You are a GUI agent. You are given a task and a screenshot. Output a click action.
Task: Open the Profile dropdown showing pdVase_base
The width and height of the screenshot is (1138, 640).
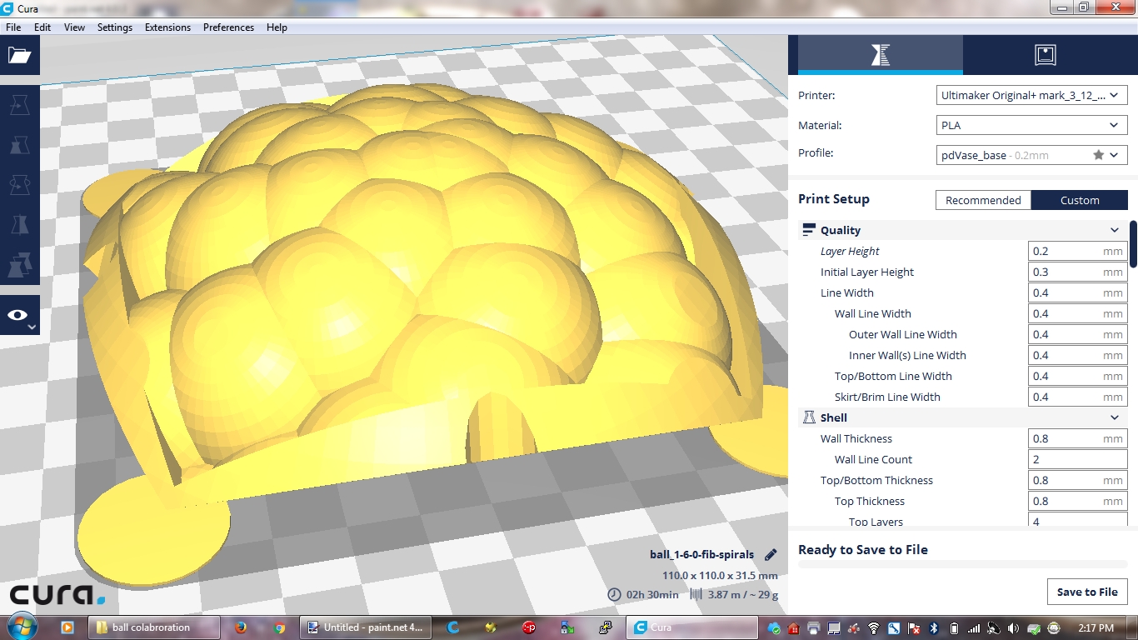1032,155
